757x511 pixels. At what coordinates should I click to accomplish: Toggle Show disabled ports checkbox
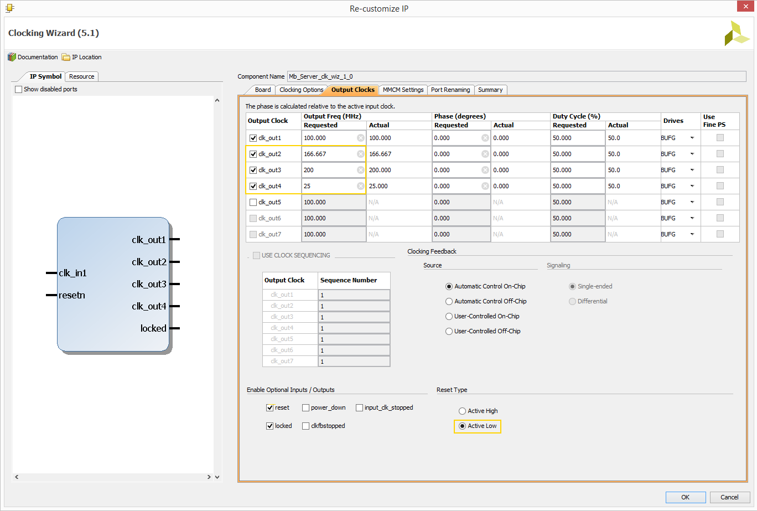[19, 89]
